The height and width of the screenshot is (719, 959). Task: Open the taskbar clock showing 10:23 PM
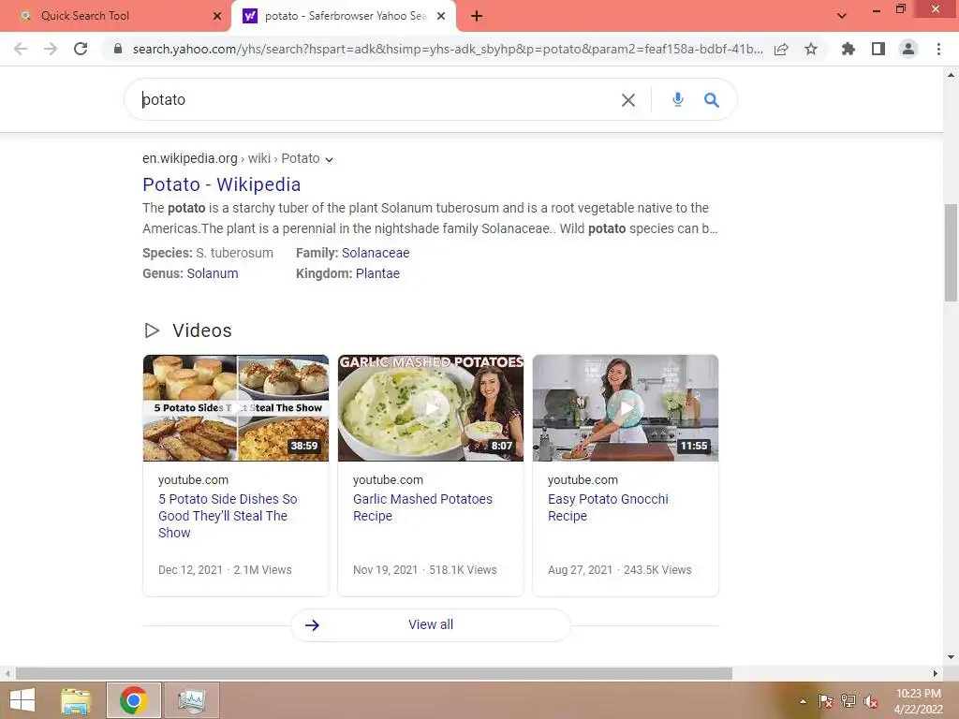pyautogui.click(x=919, y=701)
